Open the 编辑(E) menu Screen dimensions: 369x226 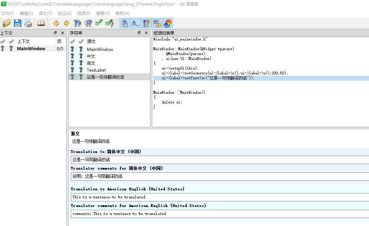26,13
